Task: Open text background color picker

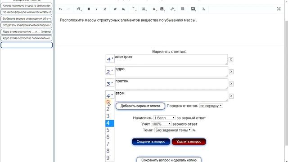Action: pos(162,9)
